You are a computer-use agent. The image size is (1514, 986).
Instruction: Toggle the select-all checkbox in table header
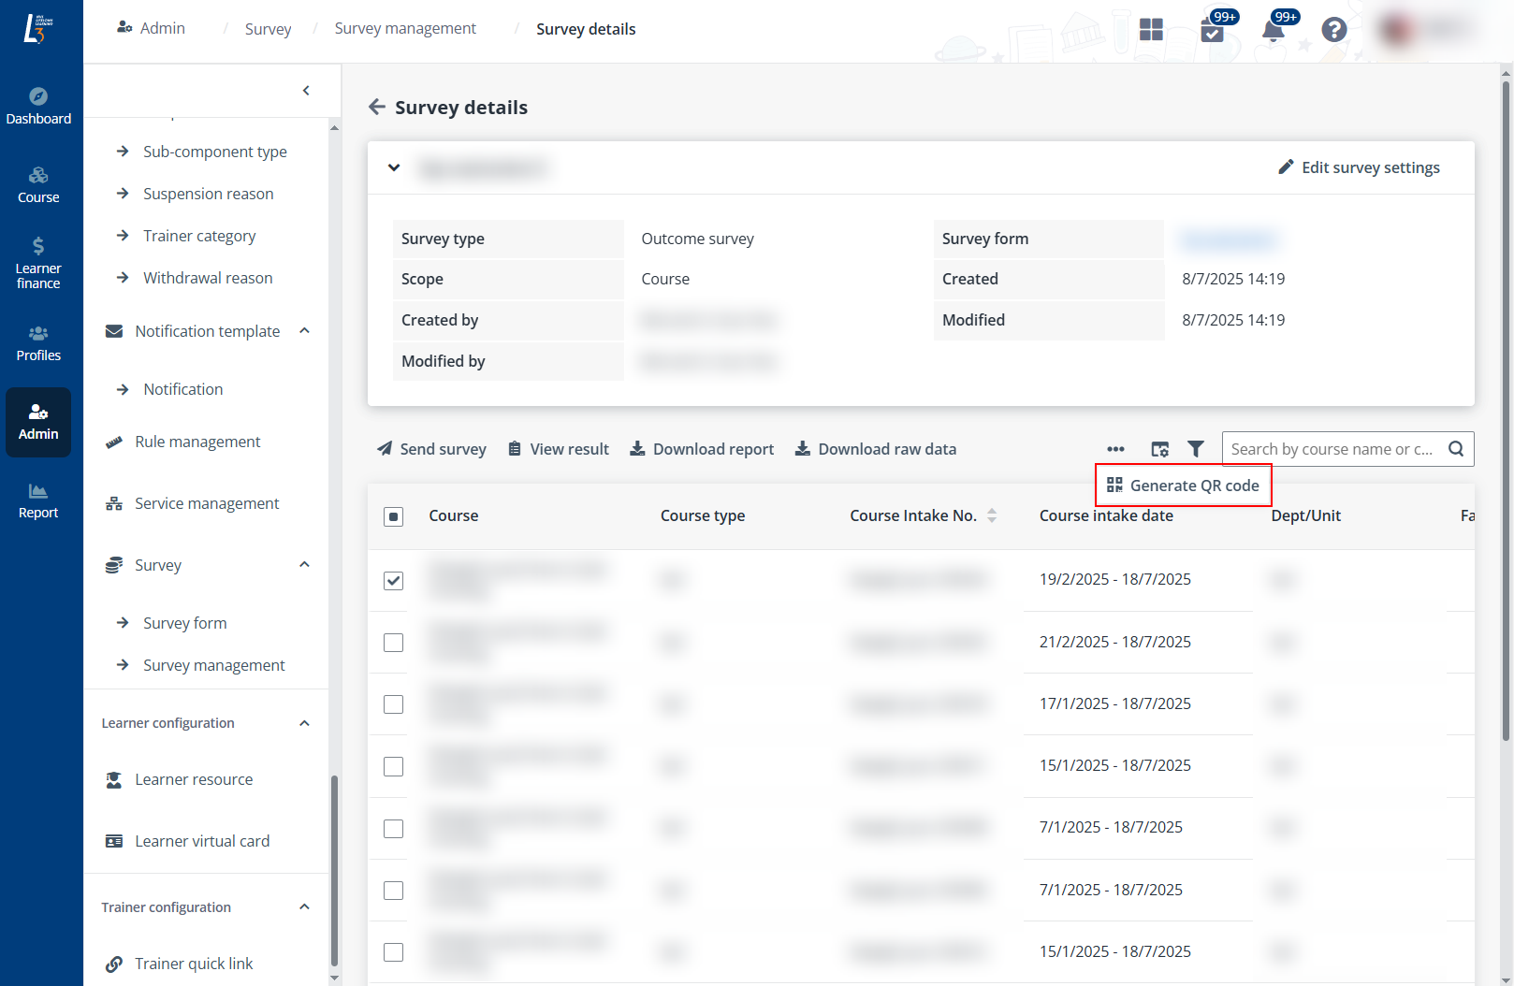[x=394, y=516]
